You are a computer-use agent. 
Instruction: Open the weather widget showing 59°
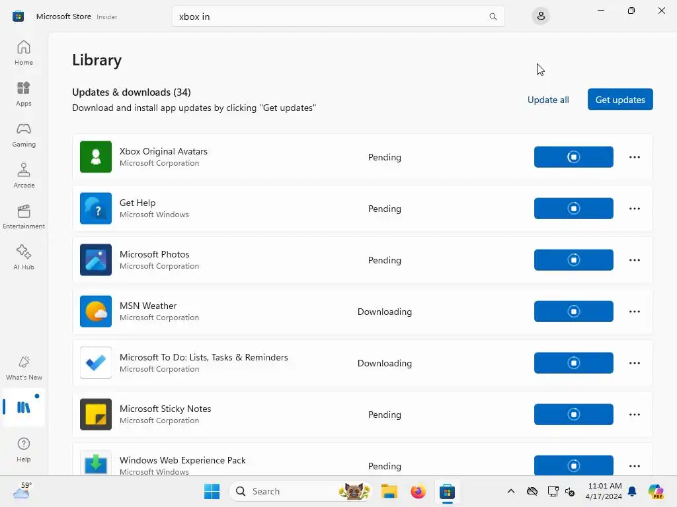tap(22, 490)
